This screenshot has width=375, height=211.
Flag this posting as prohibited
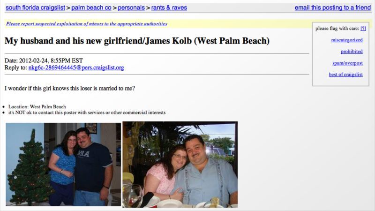point(352,52)
